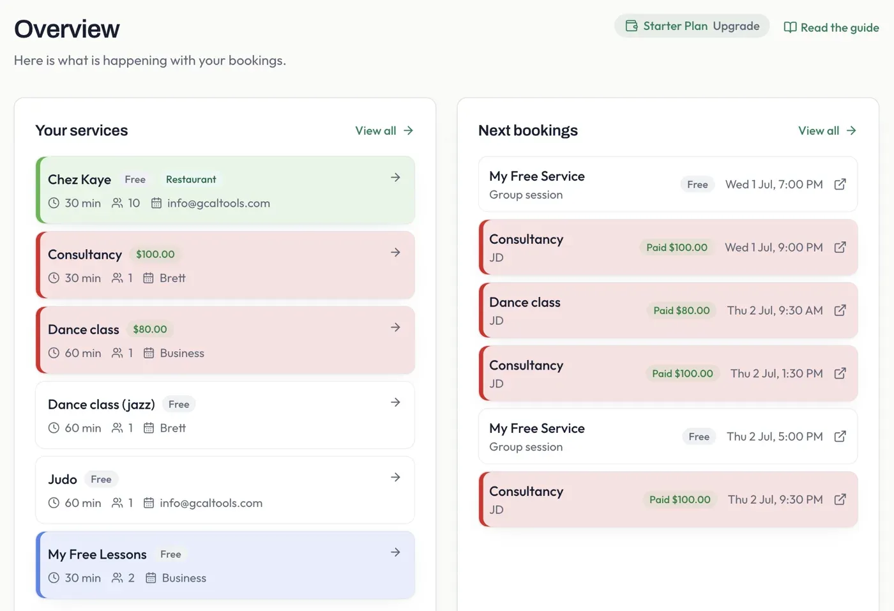Viewport: 894px width, 611px height.
Task: Click the Brett calendar on Dance class (jazz)
Action: pos(172,428)
